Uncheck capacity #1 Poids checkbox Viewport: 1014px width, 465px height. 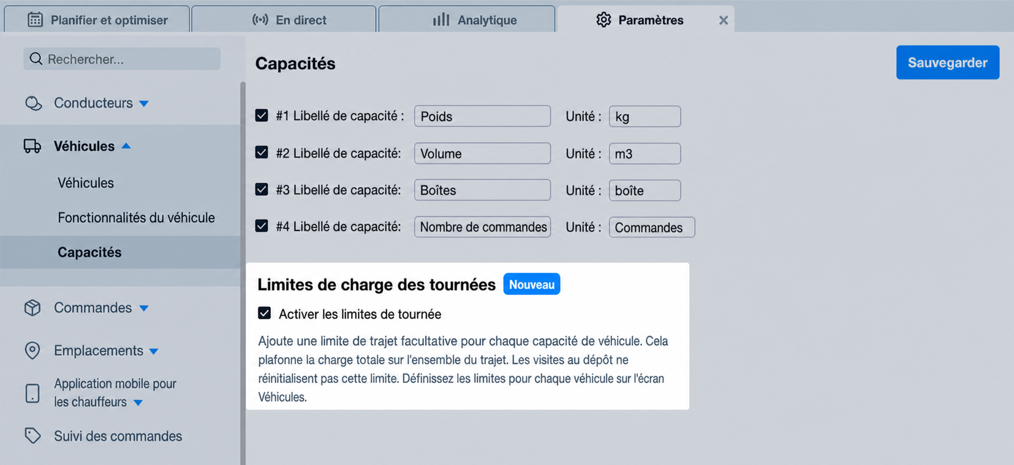pyautogui.click(x=262, y=116)
